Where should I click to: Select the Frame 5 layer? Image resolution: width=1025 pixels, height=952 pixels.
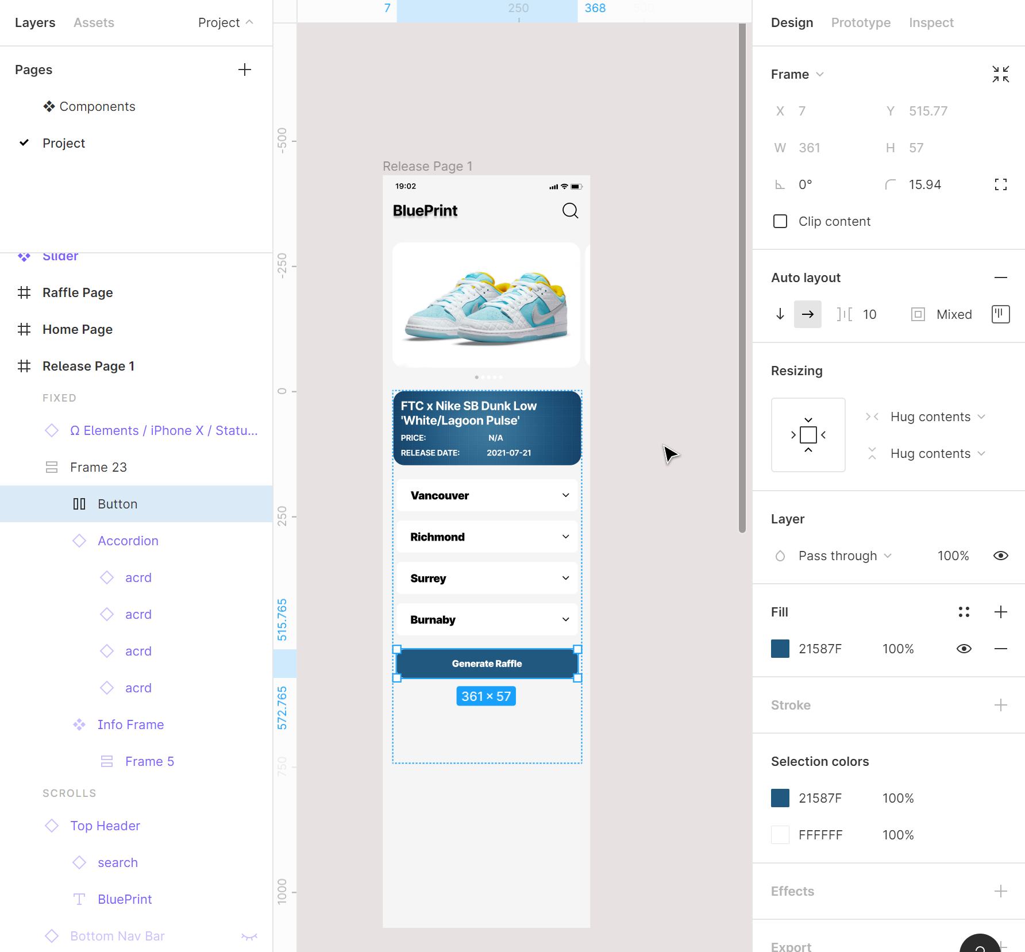tap(149, 761)
